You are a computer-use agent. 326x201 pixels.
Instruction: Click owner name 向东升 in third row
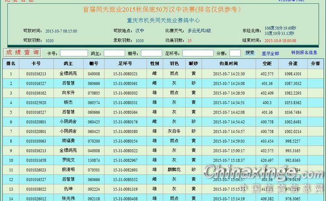[68, 93]
